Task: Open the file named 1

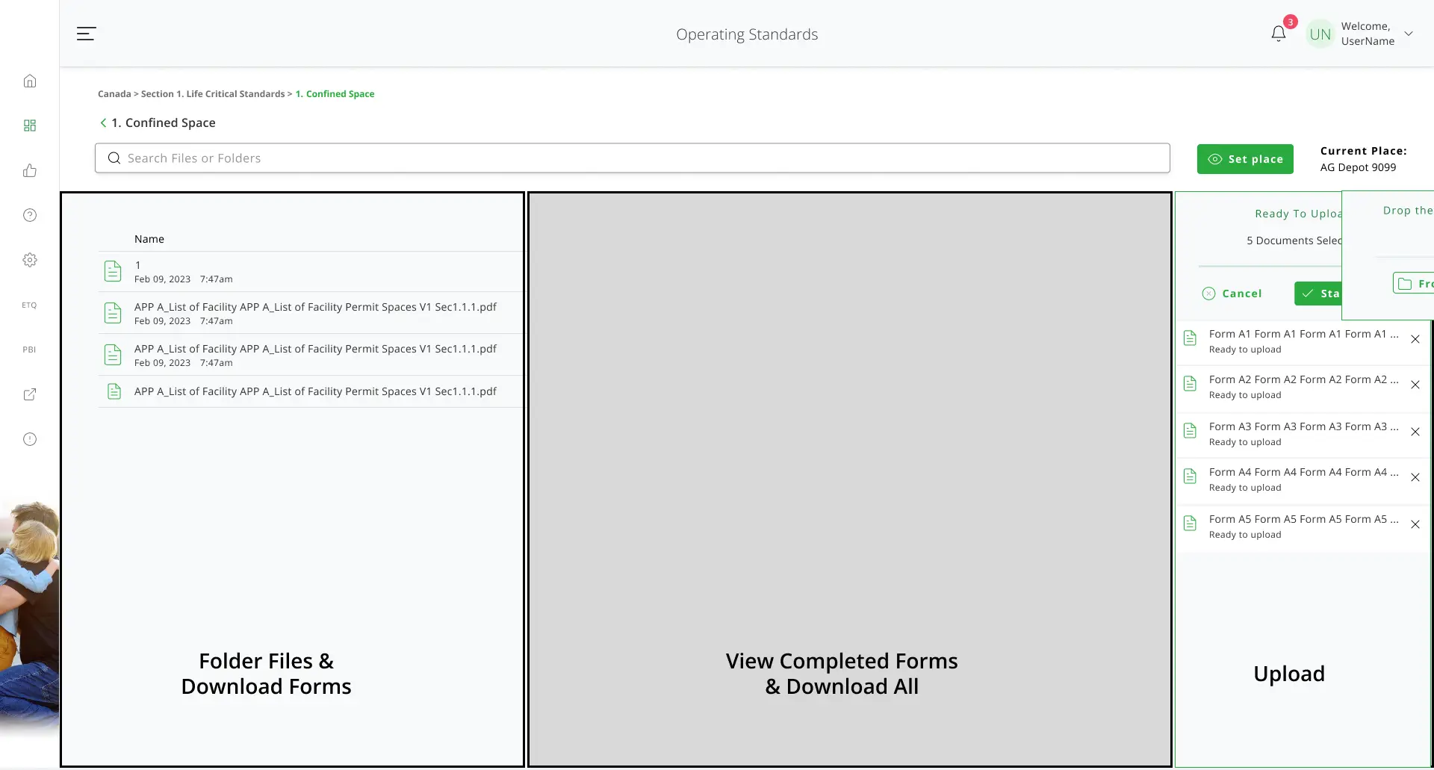Action: (x=138, y=265)
